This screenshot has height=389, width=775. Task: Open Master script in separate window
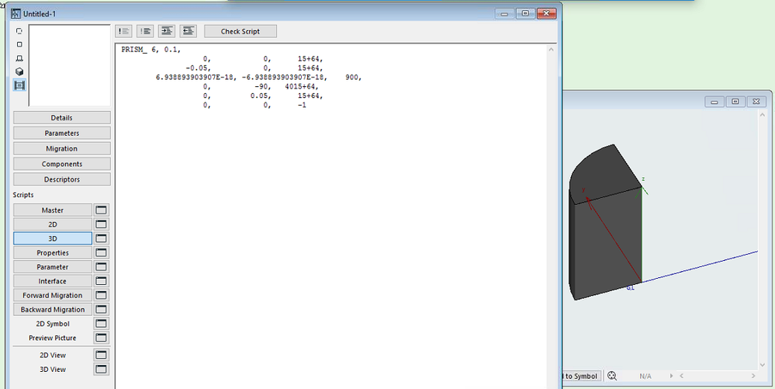pos(102,210)
